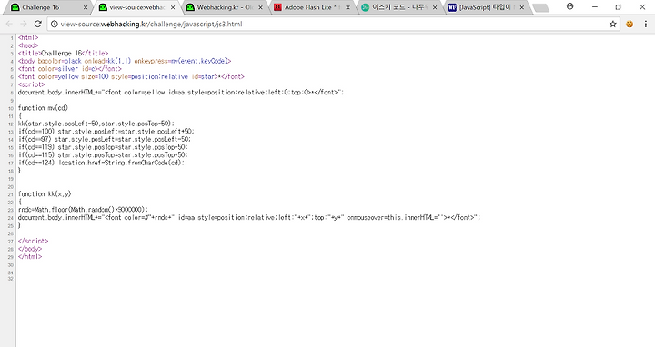Reload the current page
Screen dimensions: 655x347
(x=37, y=25)
